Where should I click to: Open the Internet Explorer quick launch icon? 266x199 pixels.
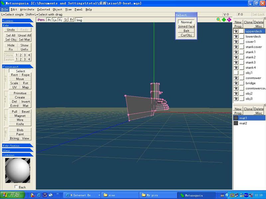pyautogui.click(x=39, y=195)
